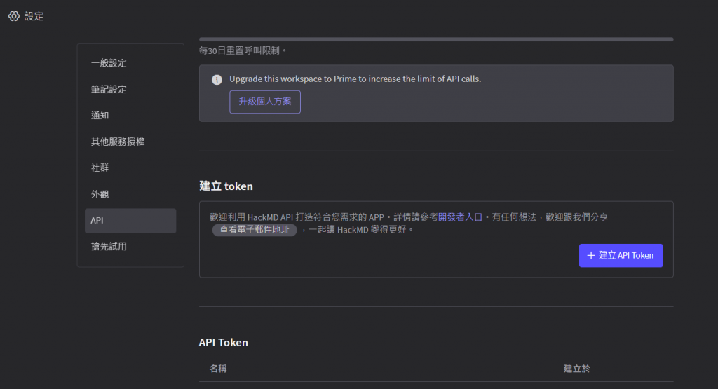Click 查看電子郵件地址 chip
718x389 pixels.
(x=255, y=230)
